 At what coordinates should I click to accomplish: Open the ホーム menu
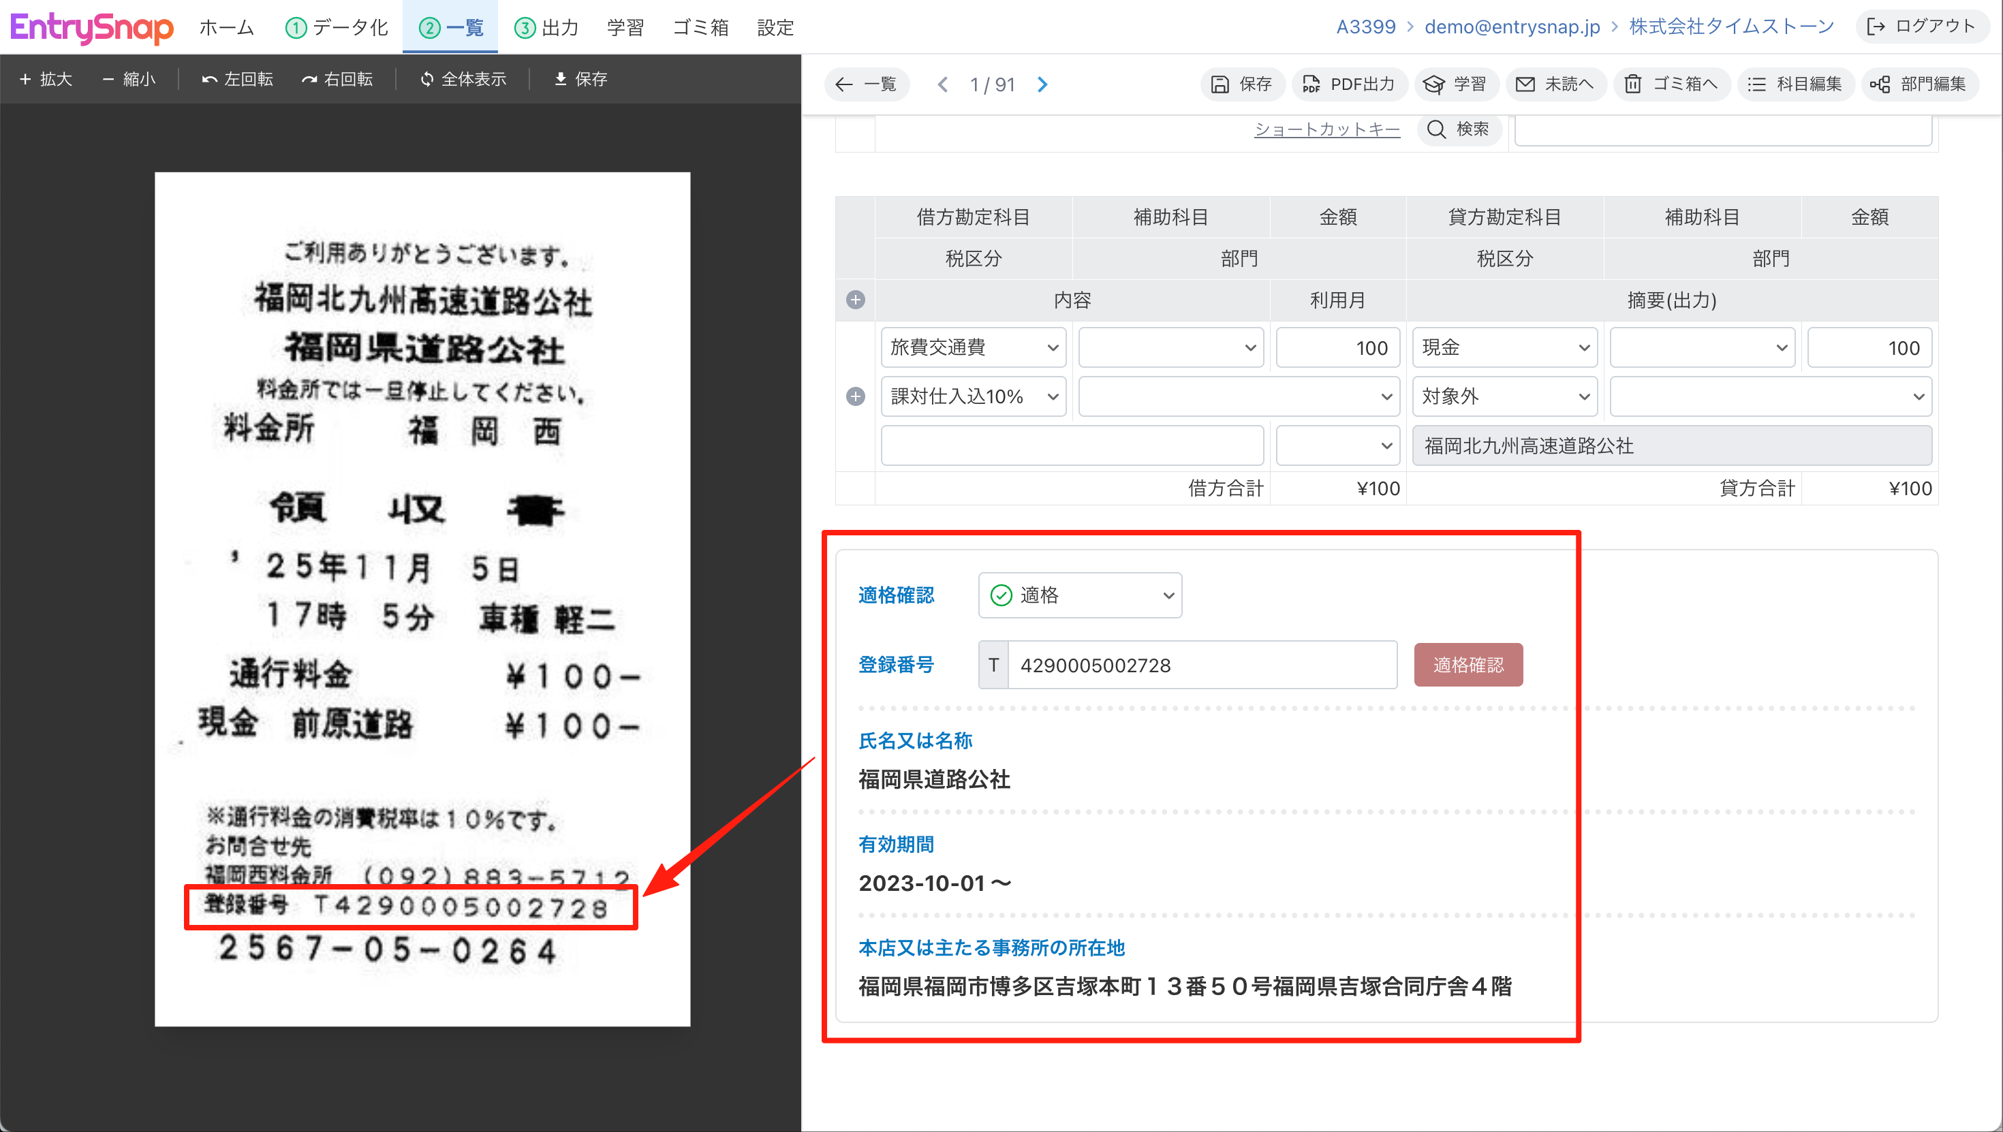[226, 27]
